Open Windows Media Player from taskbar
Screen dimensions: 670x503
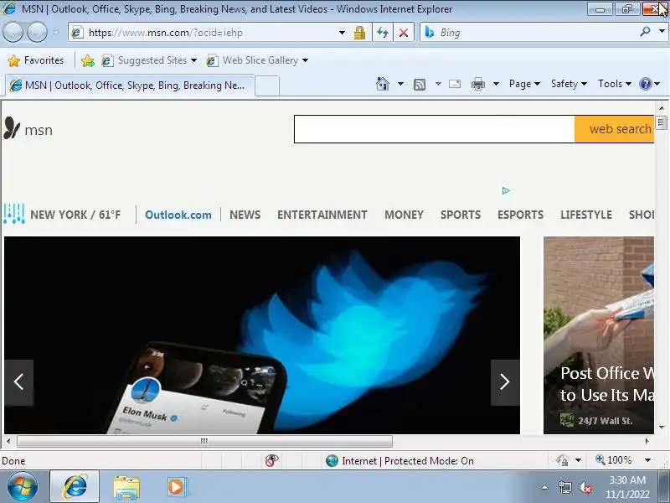[176, 487]
